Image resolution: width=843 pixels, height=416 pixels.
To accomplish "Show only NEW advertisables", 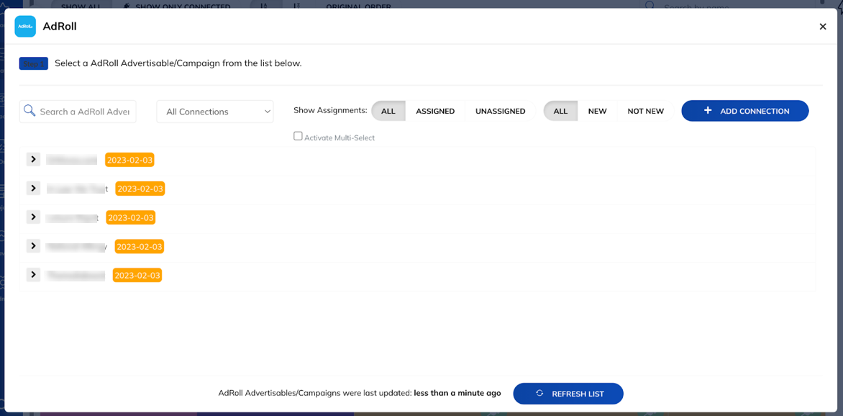I will (597, 111).
